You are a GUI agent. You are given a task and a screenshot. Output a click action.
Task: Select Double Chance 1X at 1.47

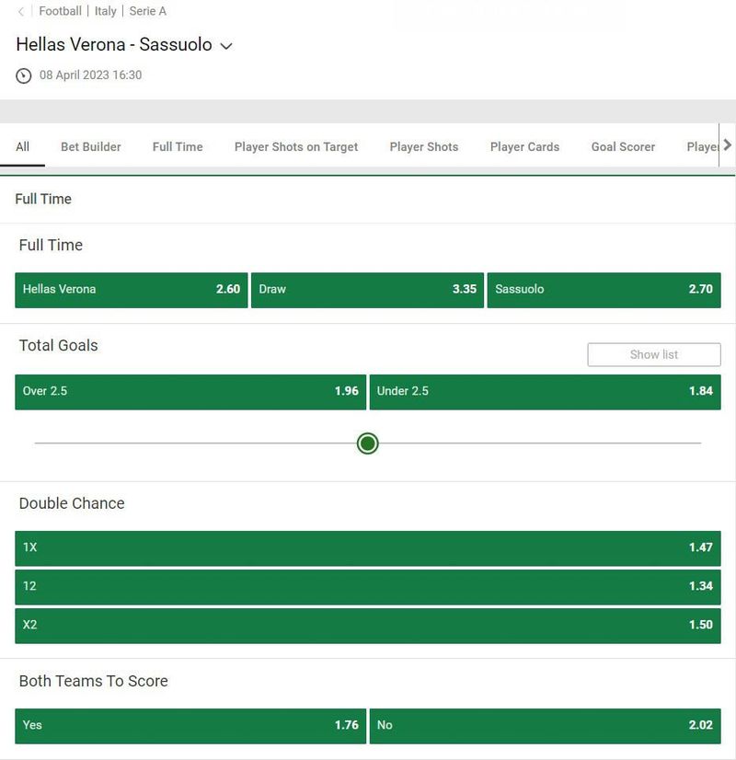(x=368, y=548)
